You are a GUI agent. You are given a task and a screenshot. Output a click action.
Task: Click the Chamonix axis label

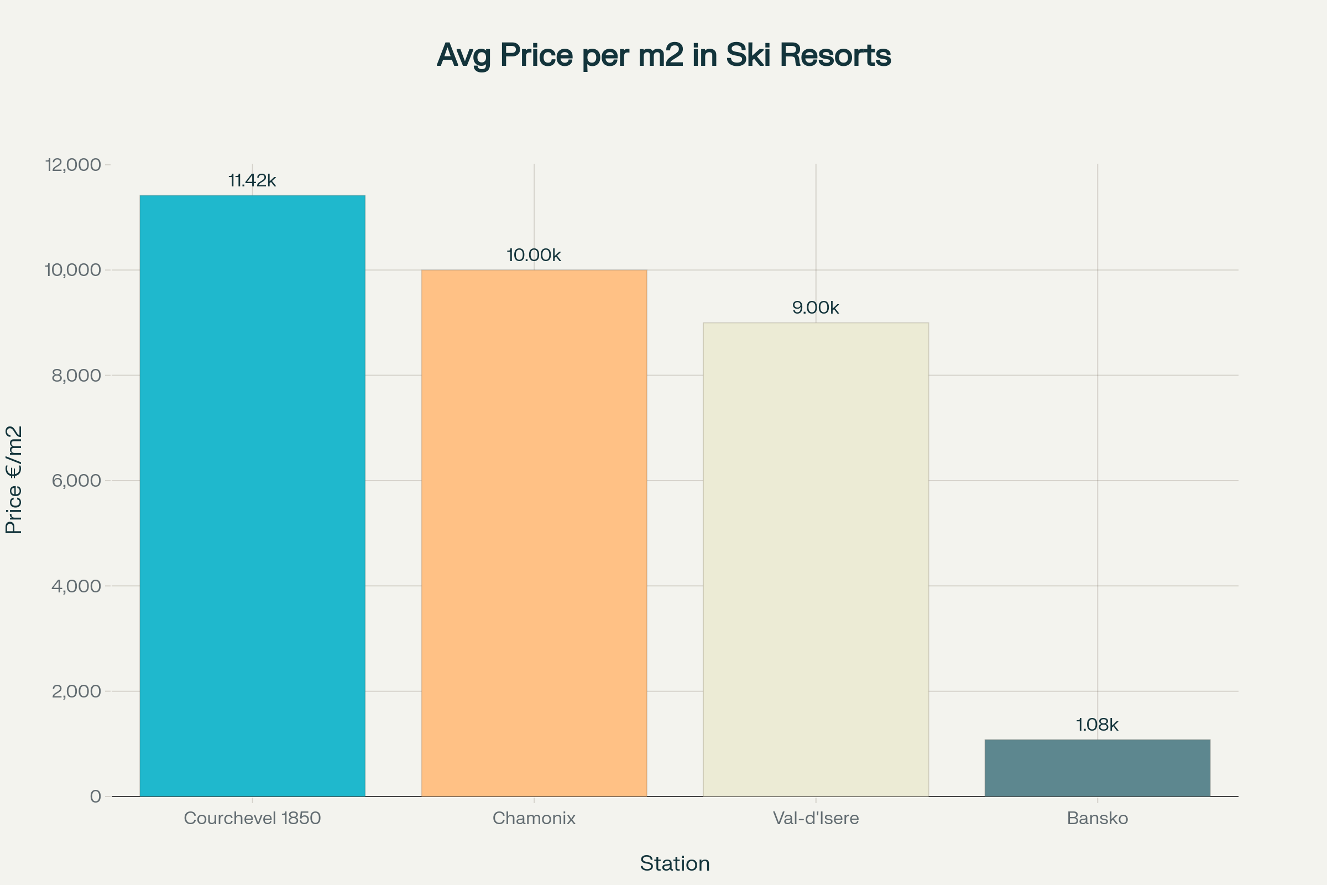[x=534, y=818]
